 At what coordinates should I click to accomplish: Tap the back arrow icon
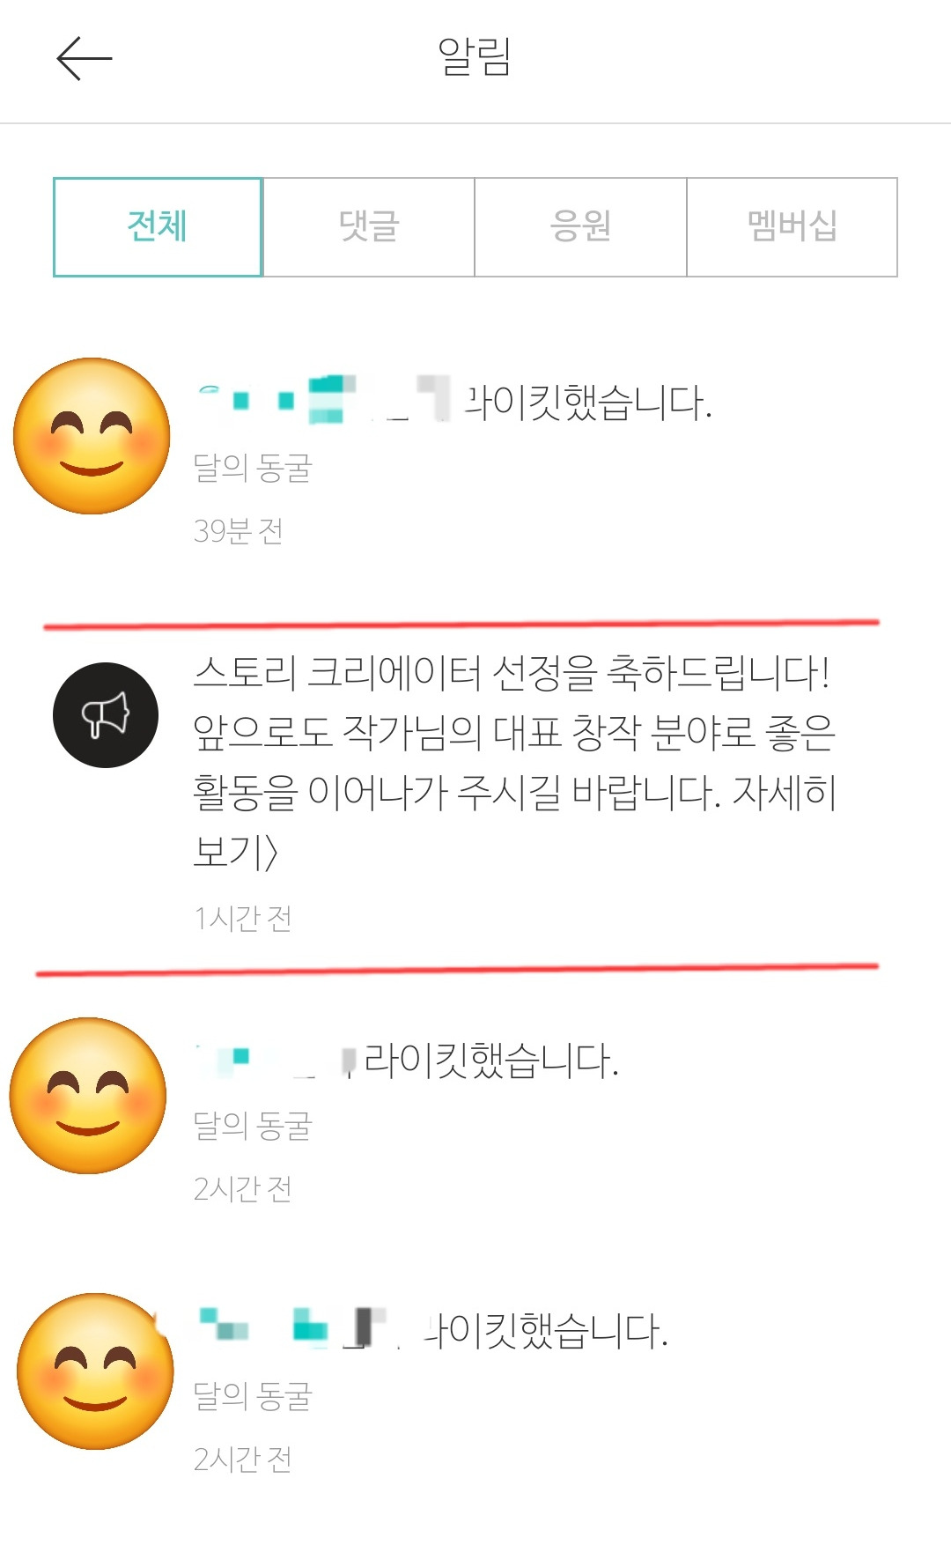point(84,59)
